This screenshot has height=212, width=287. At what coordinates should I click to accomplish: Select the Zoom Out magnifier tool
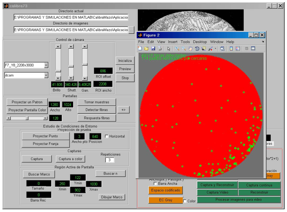pyautogui.click(x=184, y=49)
